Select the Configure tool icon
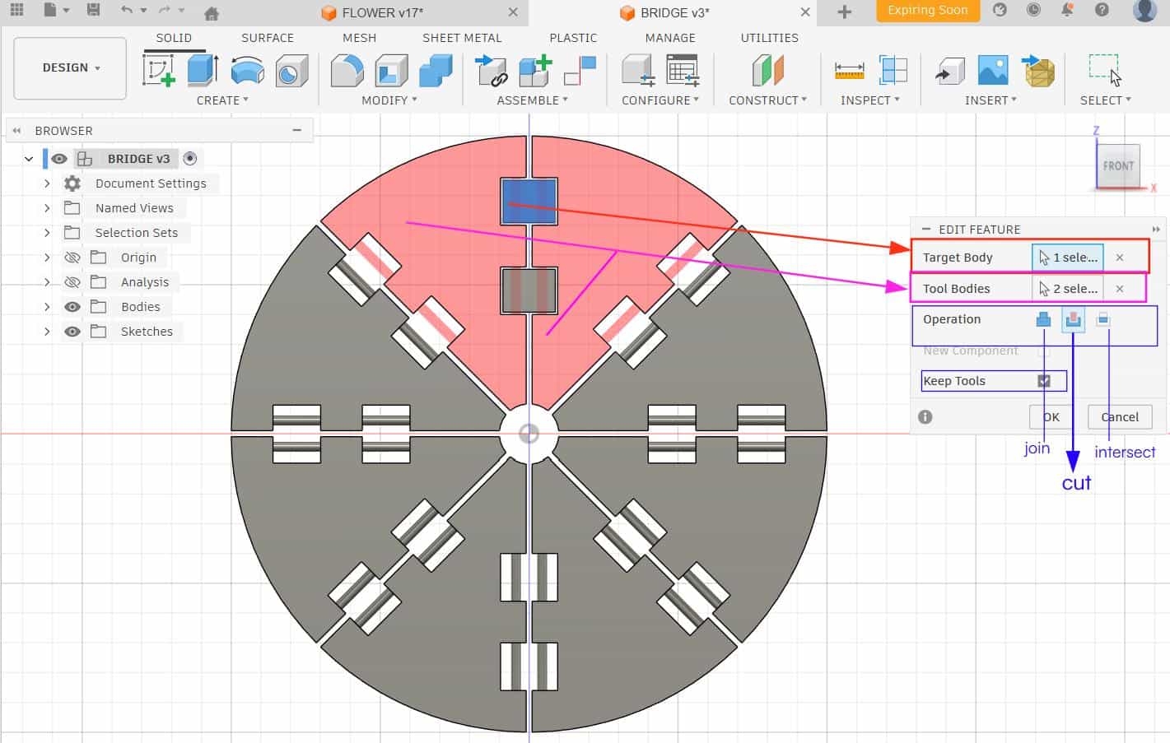This screenshot has height=743, width=1170. pyautogui.click(x=638, y=71)
